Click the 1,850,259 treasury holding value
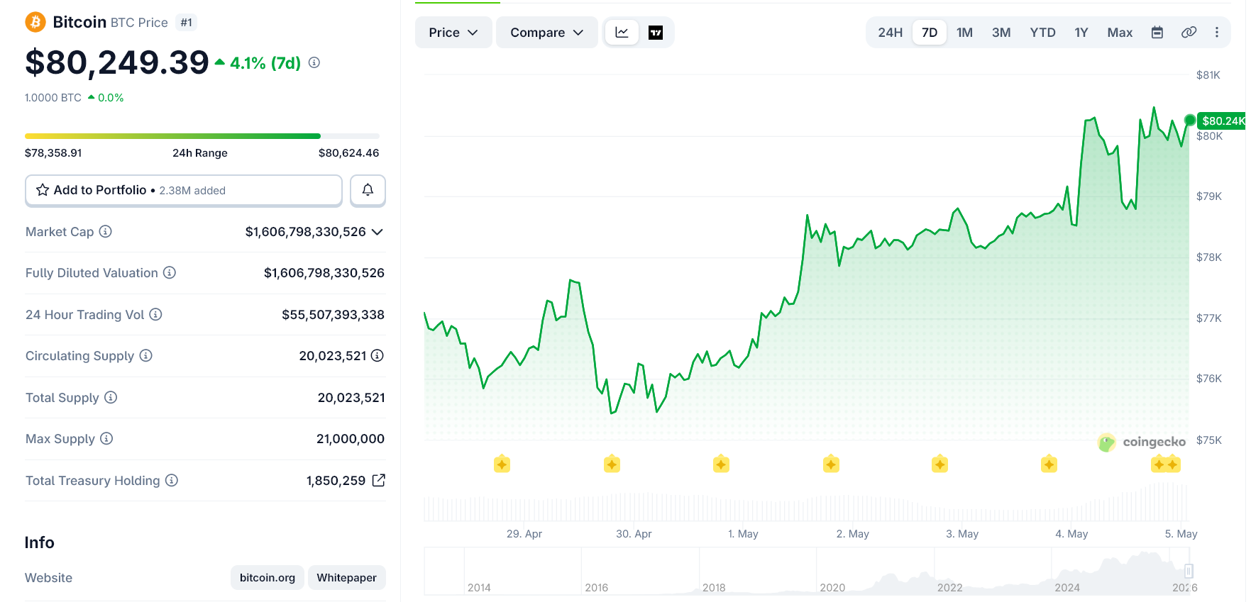The image size is (1251, 602). pyautogui.click(x=336, y=481)
